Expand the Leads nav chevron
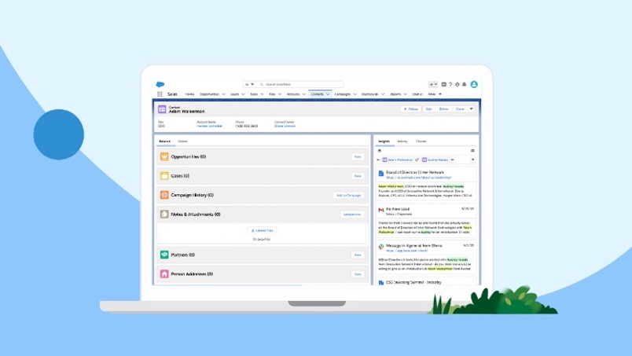 point(243,94)
